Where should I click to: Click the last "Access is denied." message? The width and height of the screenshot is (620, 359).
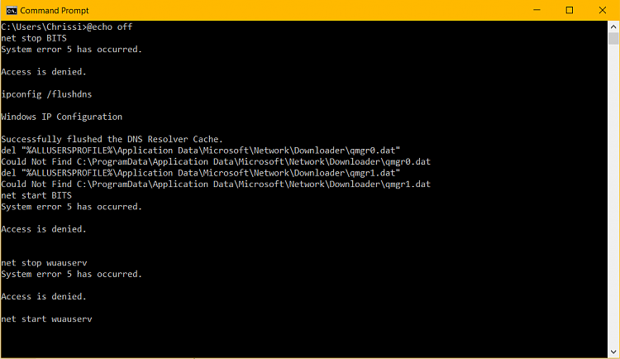(43, 296)
